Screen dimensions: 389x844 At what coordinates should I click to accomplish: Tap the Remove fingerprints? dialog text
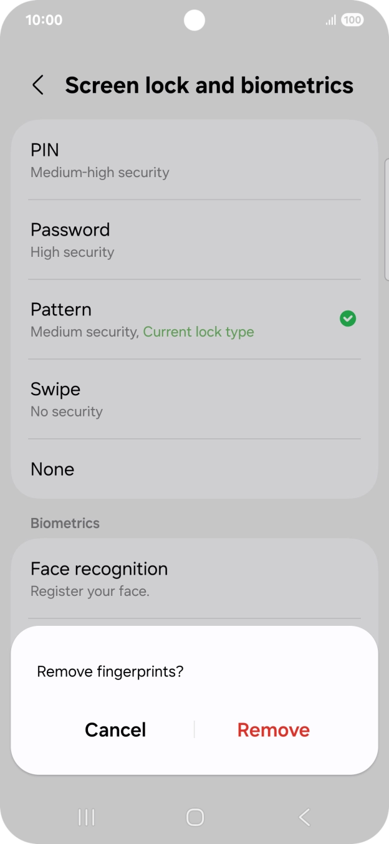(x=110, y=671)
